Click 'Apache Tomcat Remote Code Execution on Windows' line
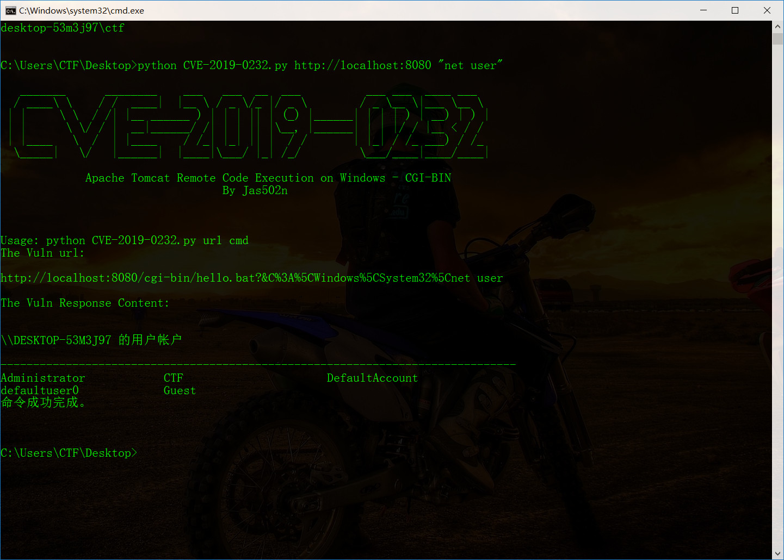This screenshot has height=560, width=784. click(x=268, y=178)
